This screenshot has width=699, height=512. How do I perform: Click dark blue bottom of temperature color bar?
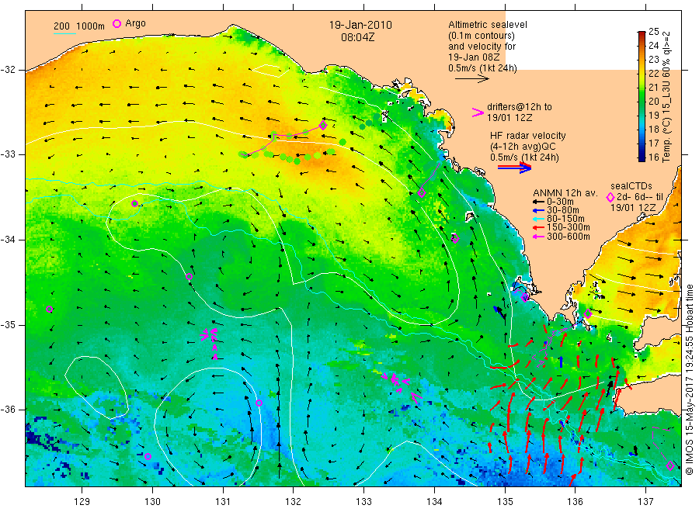(x=642, y=157)
